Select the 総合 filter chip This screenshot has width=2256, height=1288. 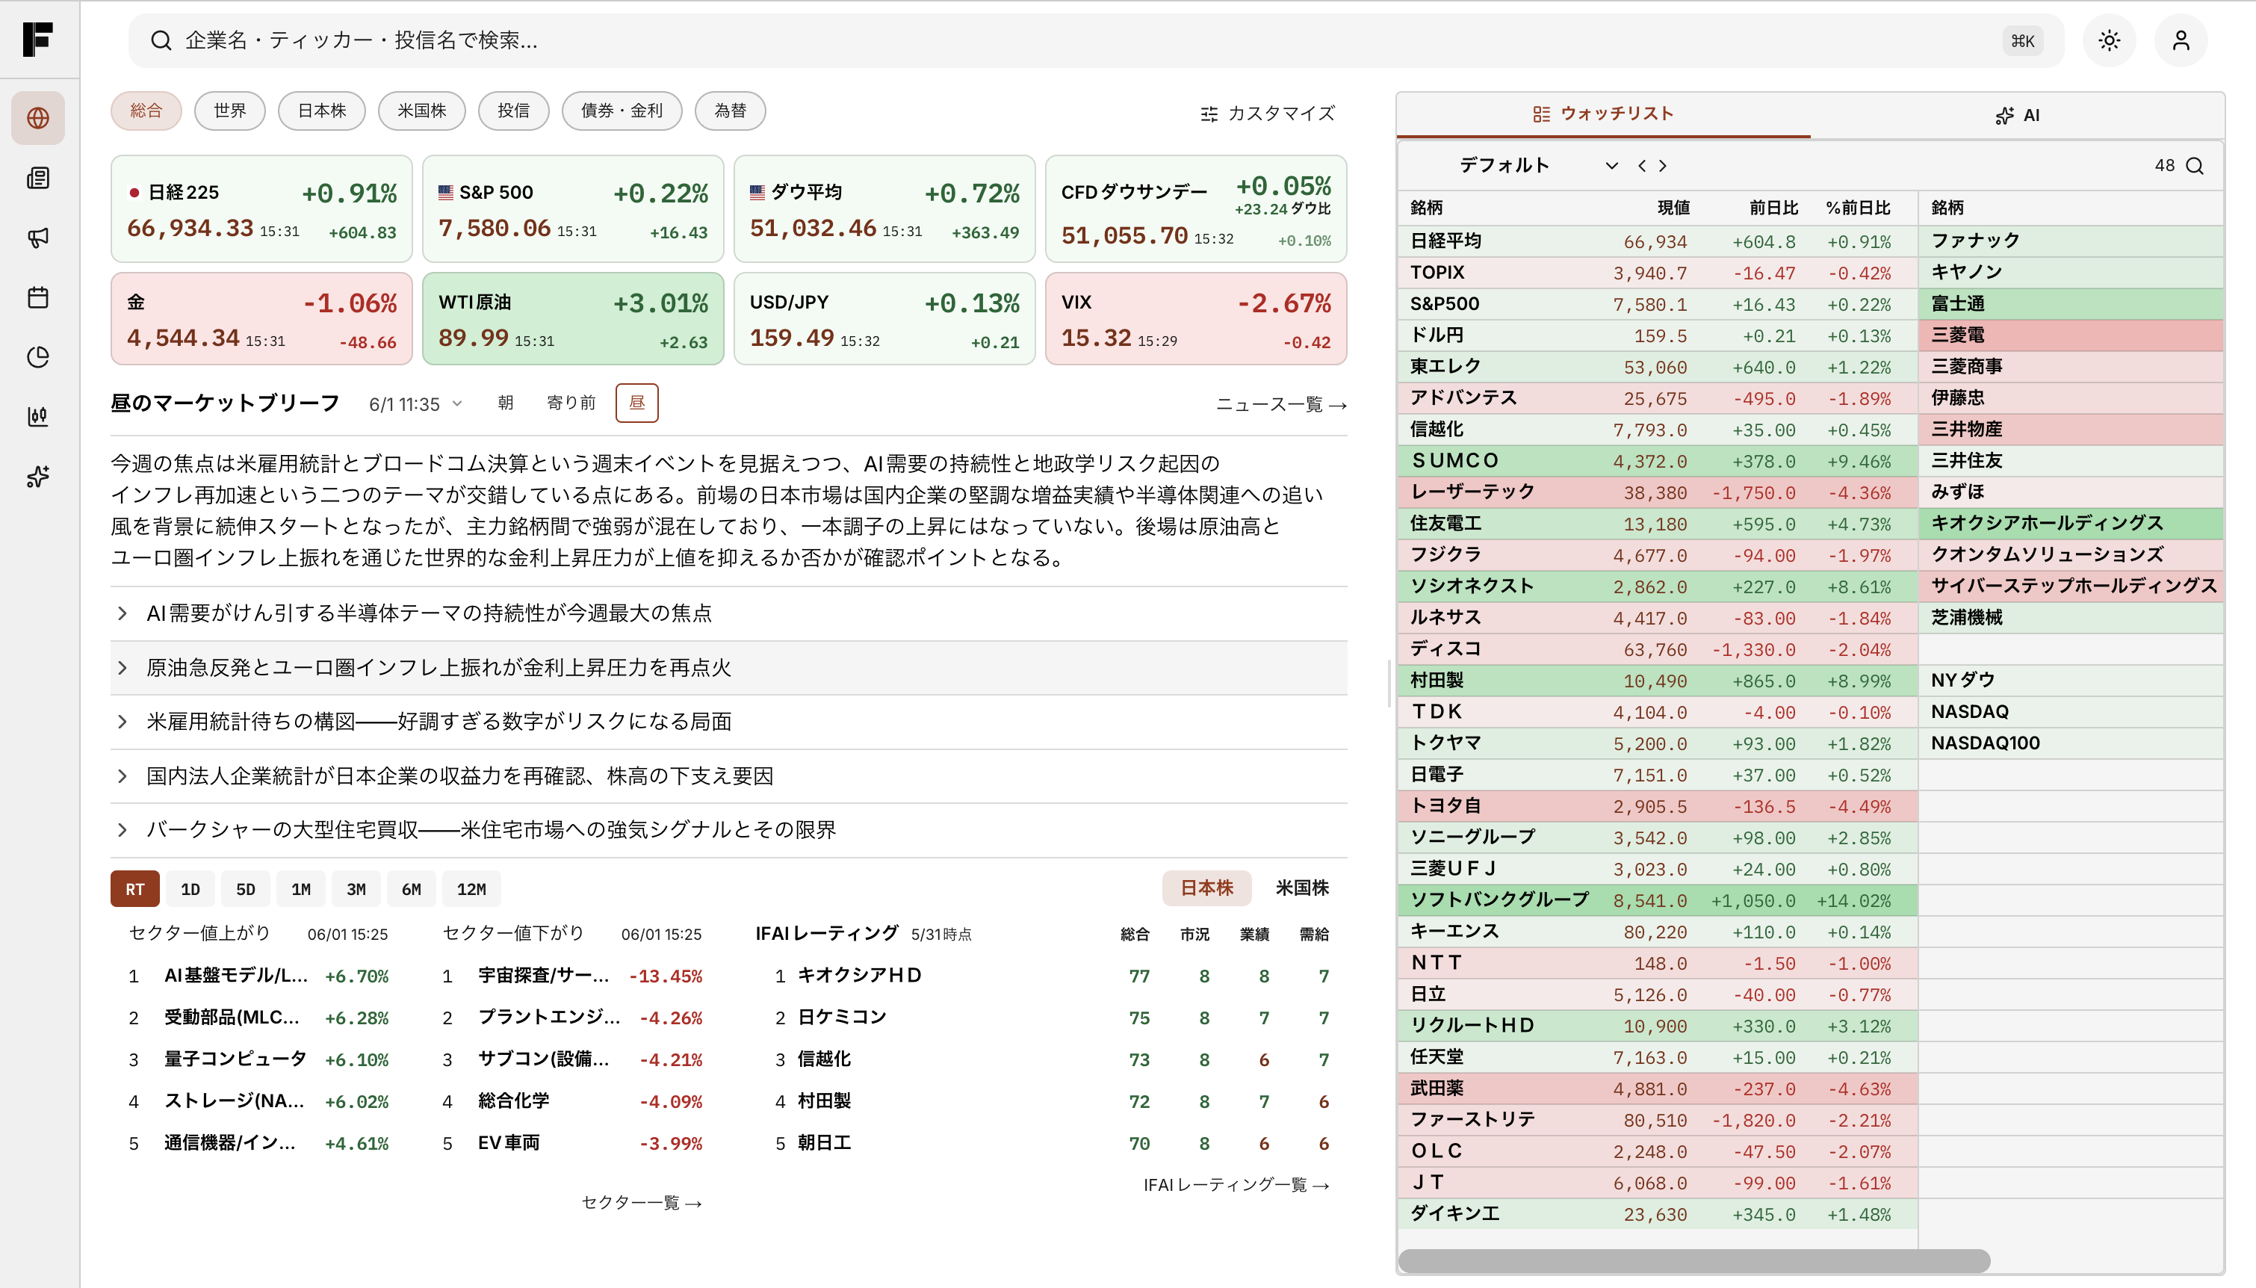point(146,111)
